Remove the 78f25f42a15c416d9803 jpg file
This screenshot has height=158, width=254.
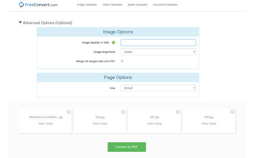tap(69, 112)
